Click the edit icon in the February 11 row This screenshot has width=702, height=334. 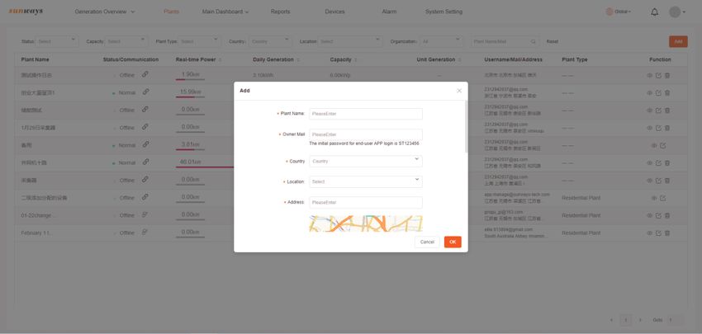[x=658, y=233]
